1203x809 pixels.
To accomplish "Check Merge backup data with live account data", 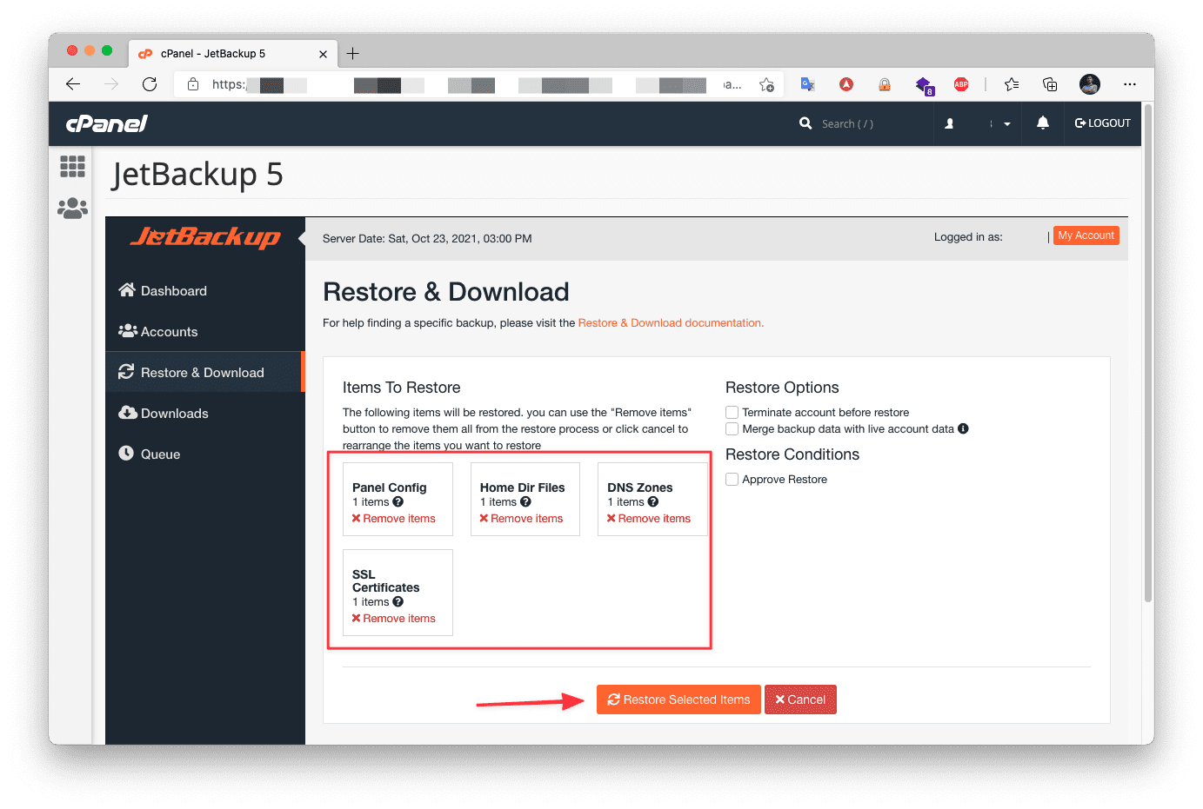I will coord(732,428).
